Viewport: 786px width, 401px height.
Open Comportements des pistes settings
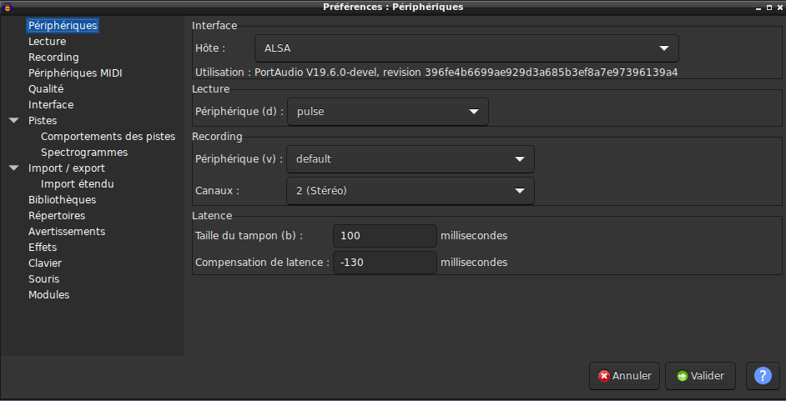108,137
